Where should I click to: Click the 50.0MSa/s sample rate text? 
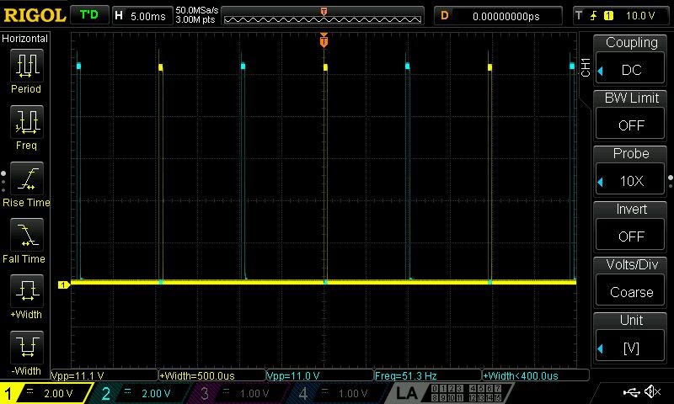pos(197,10)
